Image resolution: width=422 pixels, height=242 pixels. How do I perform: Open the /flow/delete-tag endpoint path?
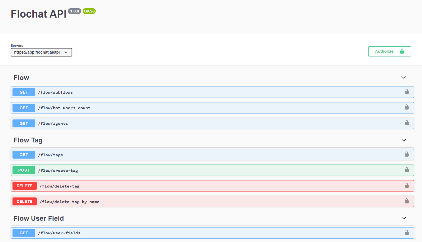pyautogui.click(x=59, y=186)
